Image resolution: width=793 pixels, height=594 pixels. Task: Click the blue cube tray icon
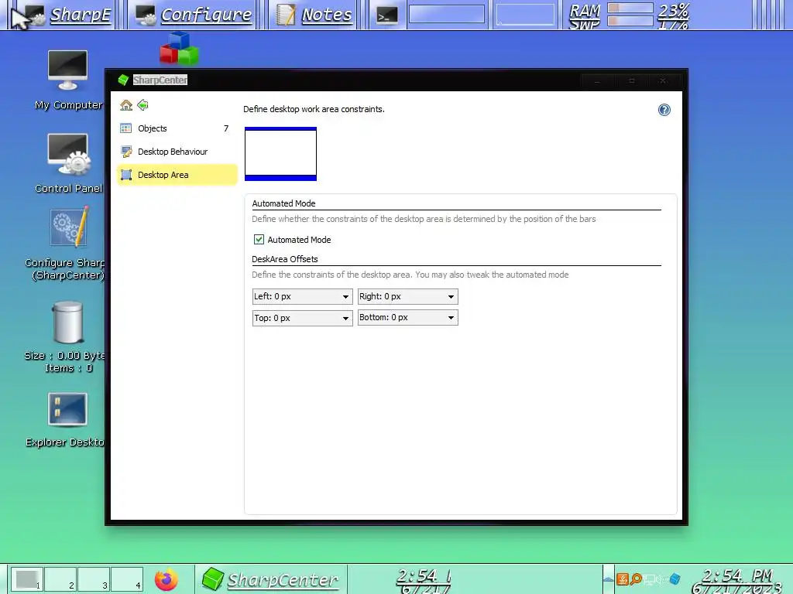[675, 579]
